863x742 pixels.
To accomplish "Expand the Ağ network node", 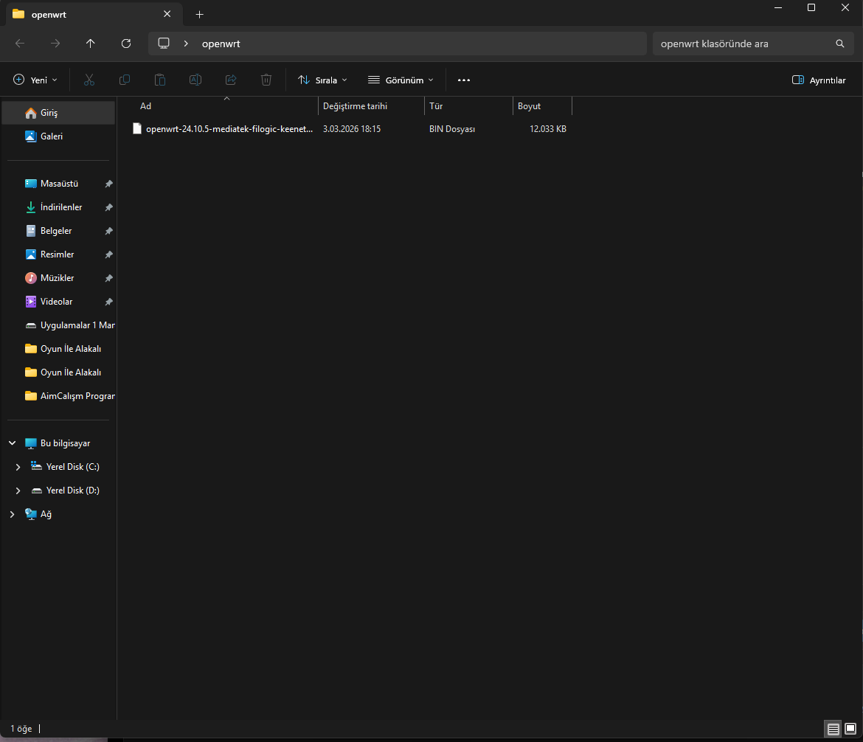I will coord(12,514).
